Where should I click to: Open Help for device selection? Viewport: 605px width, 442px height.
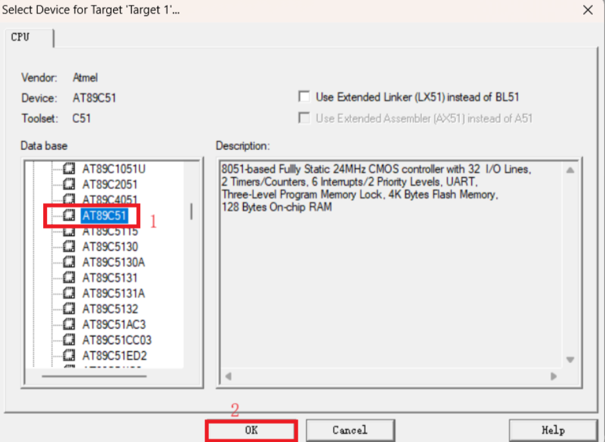coord(553,430)
